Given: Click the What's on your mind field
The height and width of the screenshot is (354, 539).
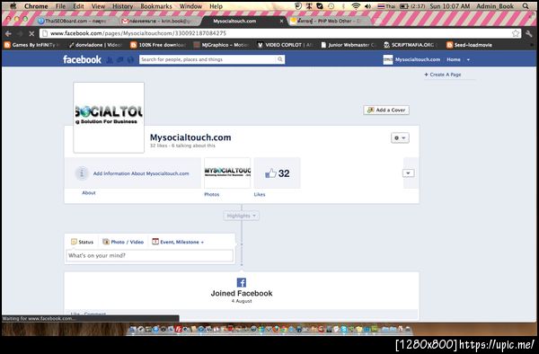Looking at the screenshot, I should (x=149, y=255).
